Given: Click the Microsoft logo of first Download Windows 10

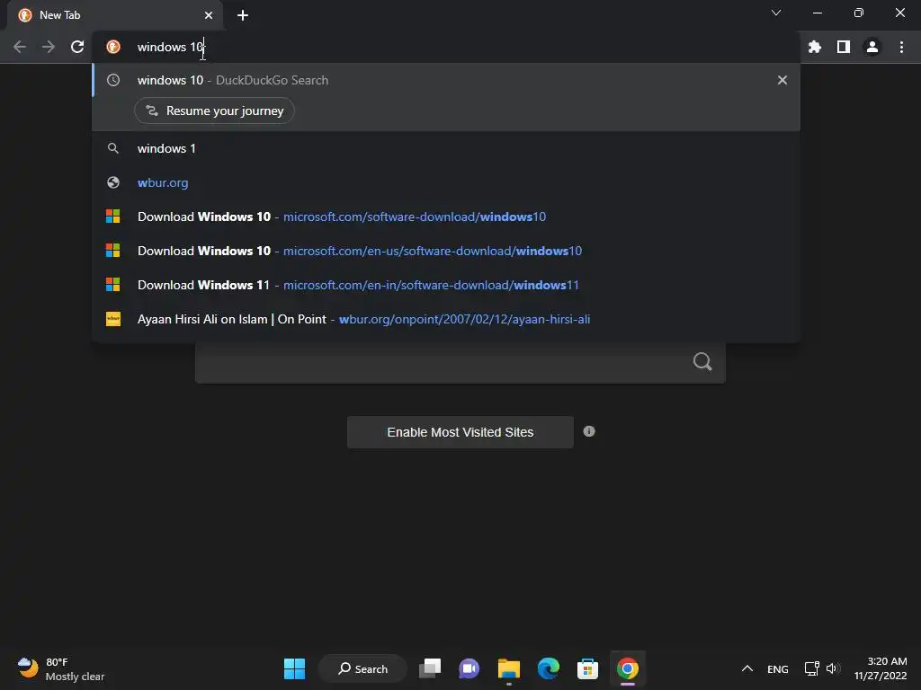Looking at the screenshot, I should tap(112, 217).
